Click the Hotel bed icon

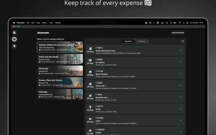click(x=90, y=119)
